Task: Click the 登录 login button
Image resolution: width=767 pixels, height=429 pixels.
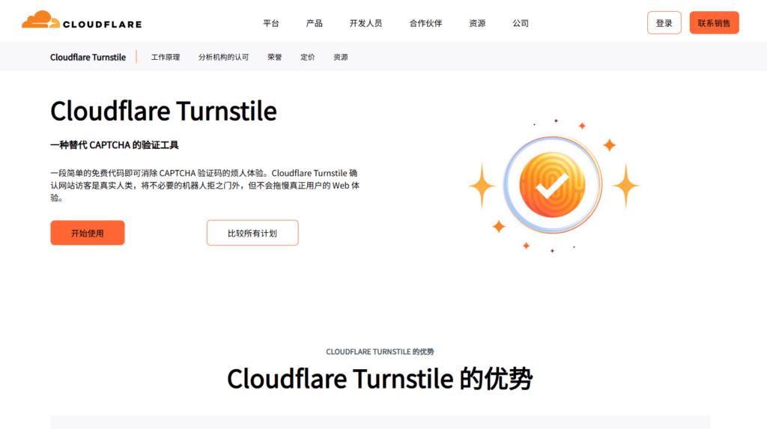Action: point(664,23)
